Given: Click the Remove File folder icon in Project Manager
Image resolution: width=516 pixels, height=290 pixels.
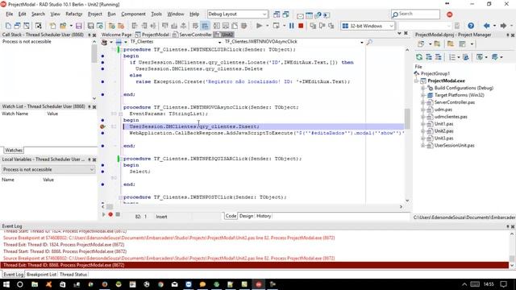Looking at the screenshot, I should [x=451, y=44].
